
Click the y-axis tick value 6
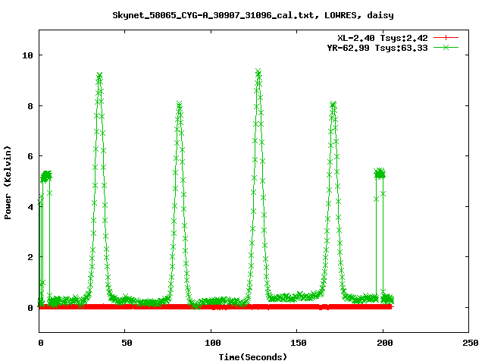point(30,156)
